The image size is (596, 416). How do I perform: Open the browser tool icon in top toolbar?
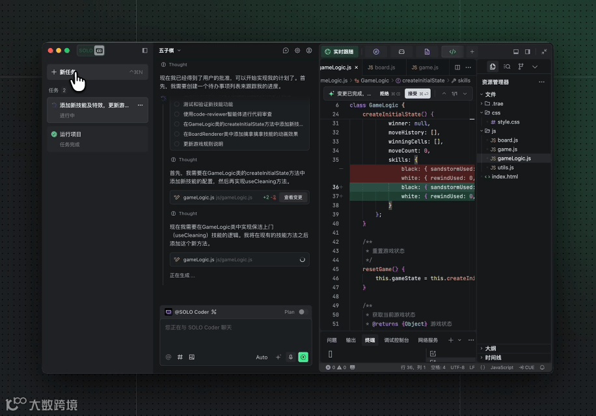376,51
